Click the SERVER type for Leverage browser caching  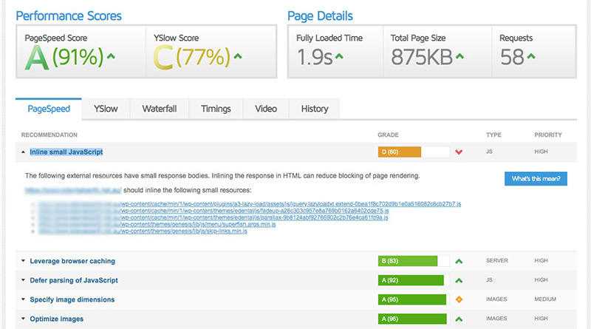point(496,261)
